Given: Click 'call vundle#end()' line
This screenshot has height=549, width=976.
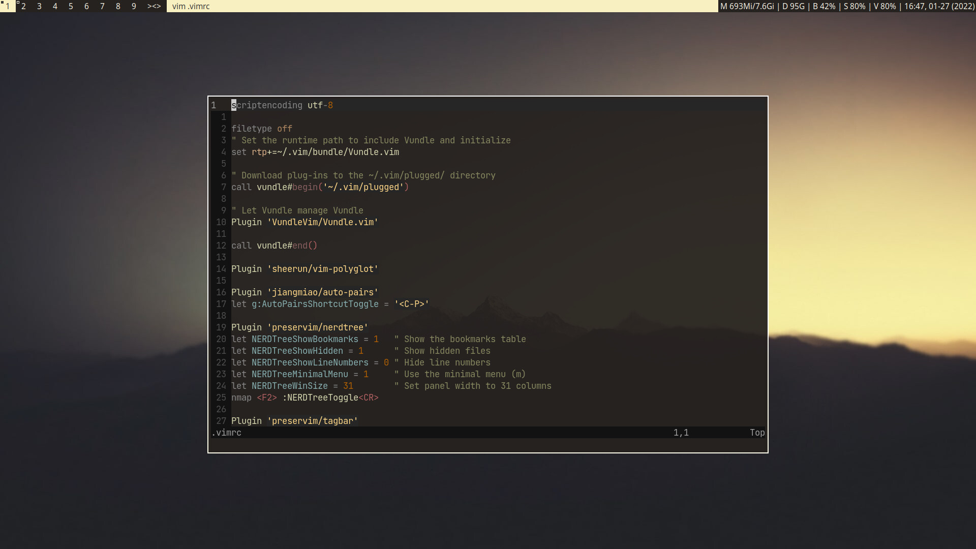Looking at the screenshot, I should pos(274,246).
